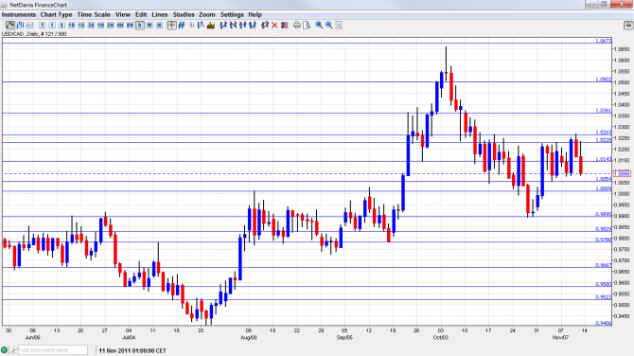Click the zoom out magnifier icon
Screen dimensions: 634x356
pyautogui.click(x=328, y=25)
